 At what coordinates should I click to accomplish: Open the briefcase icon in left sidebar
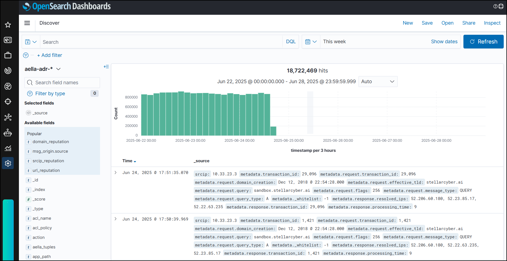8,55
